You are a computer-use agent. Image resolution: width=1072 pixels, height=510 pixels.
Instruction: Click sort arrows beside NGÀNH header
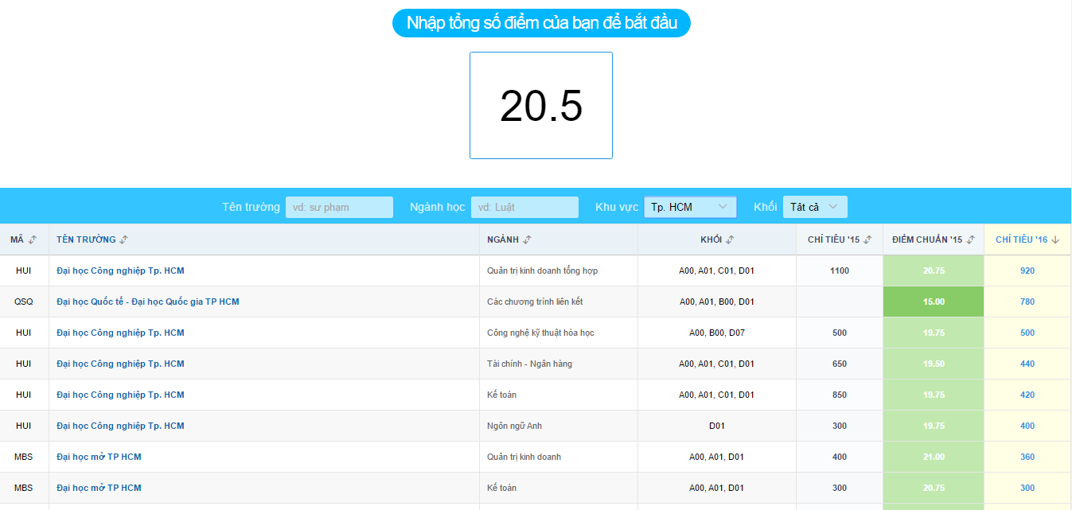click(527, 239)
